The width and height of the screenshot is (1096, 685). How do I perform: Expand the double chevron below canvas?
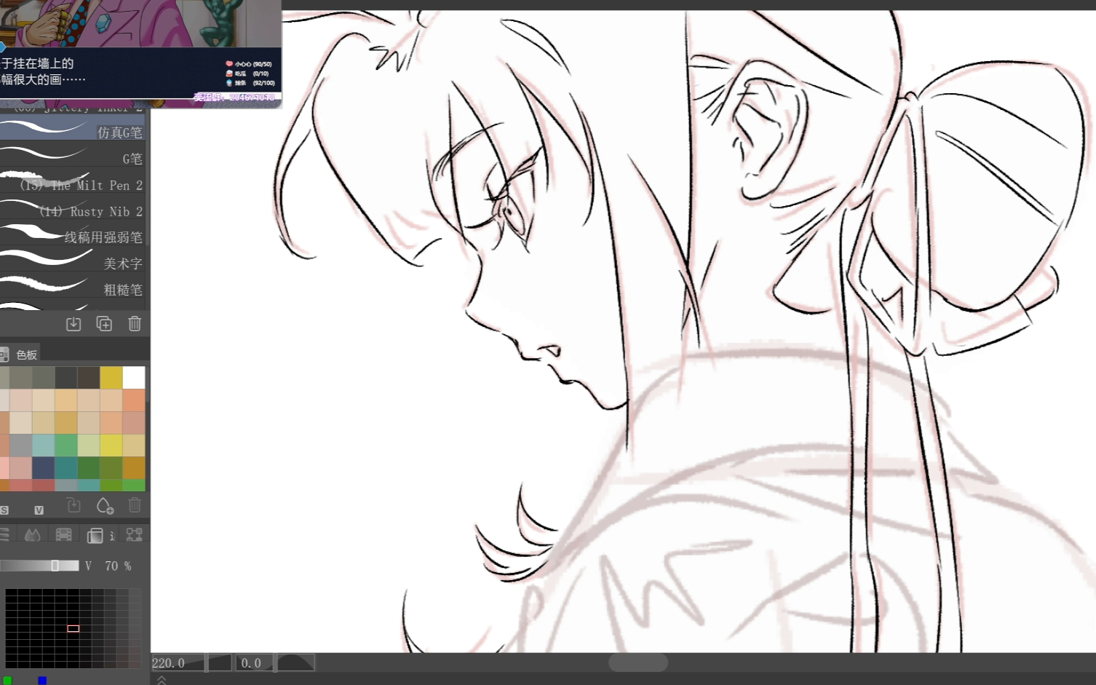[162, 680]
